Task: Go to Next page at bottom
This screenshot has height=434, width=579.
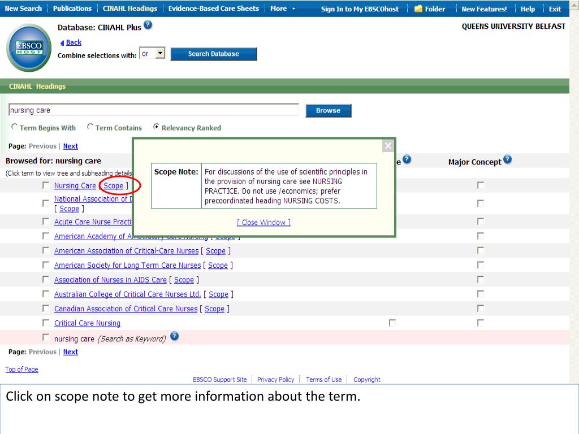Action: (x=71, y=352)
